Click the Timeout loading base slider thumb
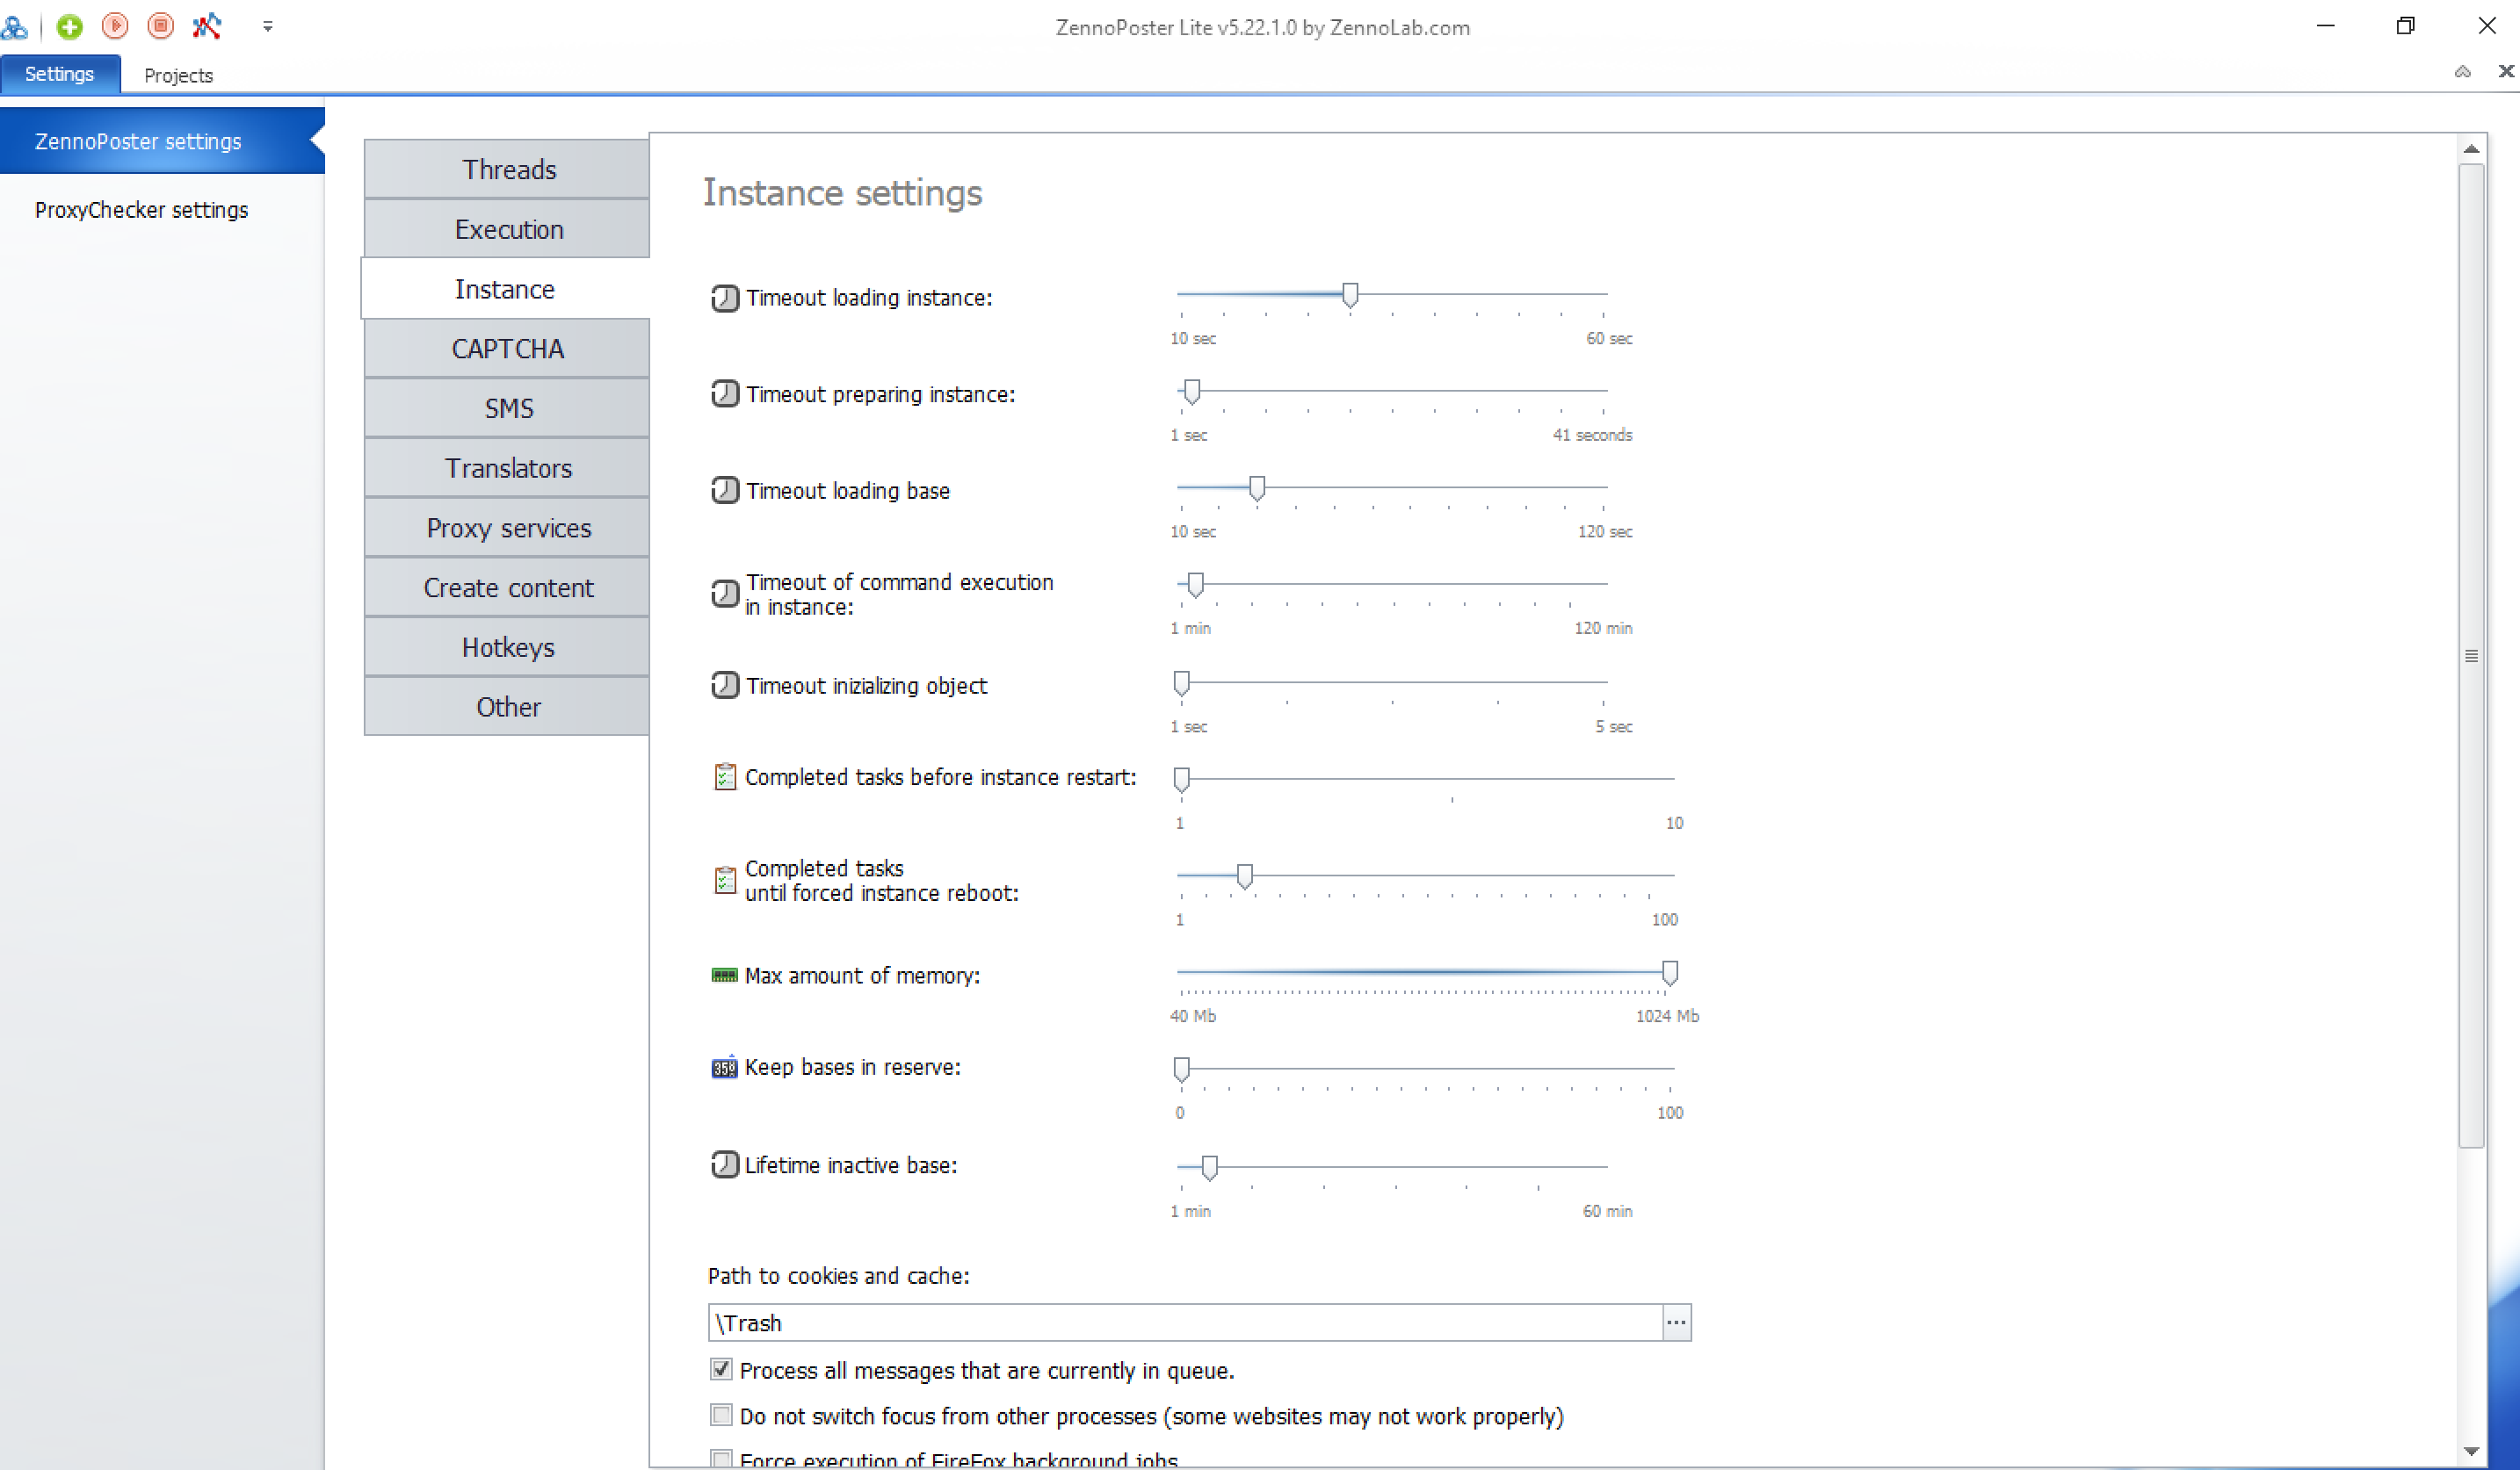This screenshot has width=2520, height=1470. [x=1257, y=487]
